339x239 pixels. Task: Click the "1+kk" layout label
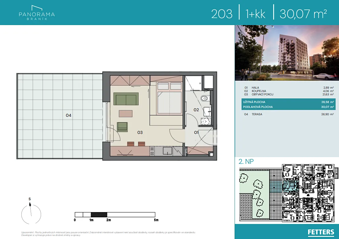255,14
